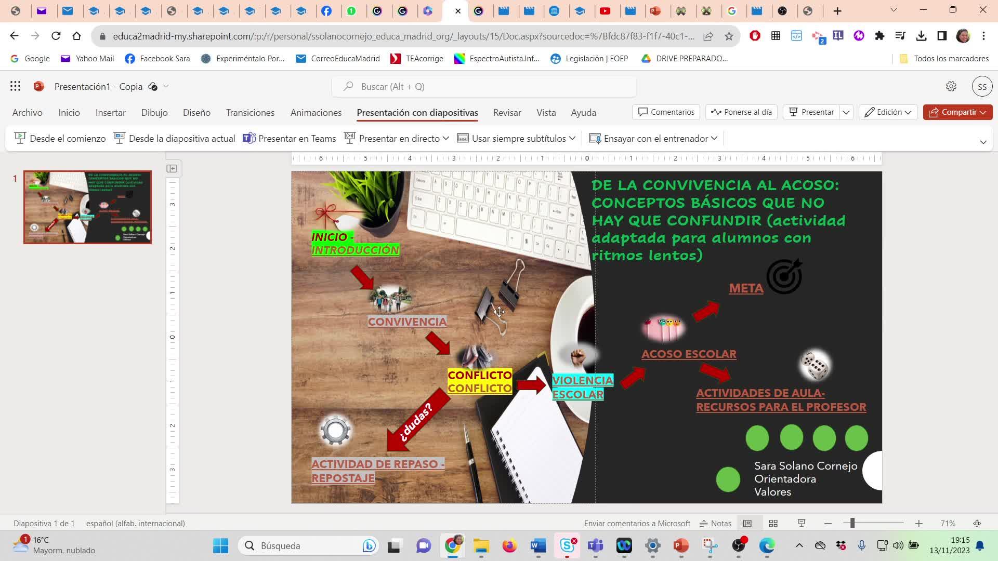Toggle Notas pane in status bar

pos(716,523)
